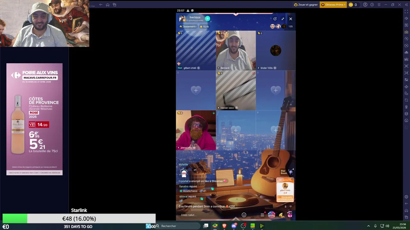Close the live room with the X
410x230 pixels.
pos(291,19)
